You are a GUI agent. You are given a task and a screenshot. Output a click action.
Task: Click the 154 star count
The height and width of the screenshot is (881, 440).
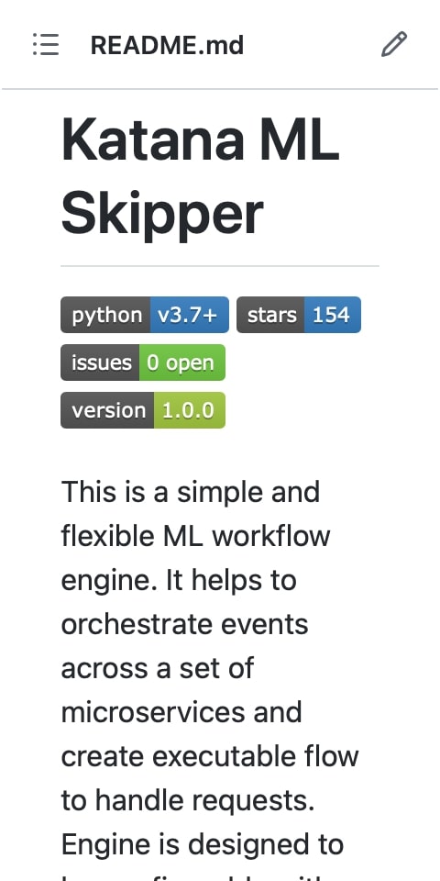[333, 315]
